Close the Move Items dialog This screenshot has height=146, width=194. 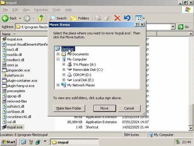[142, 25]
